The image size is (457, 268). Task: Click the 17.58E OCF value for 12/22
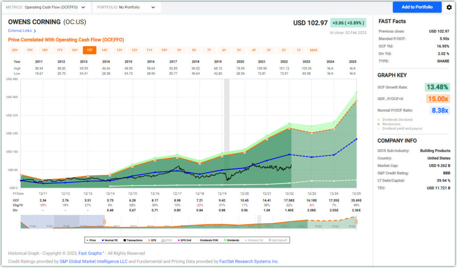click(x=289, y=200)
